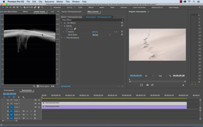Switch to the Audio workspace
Screen dimensions: 203x127
click(102, 7)
